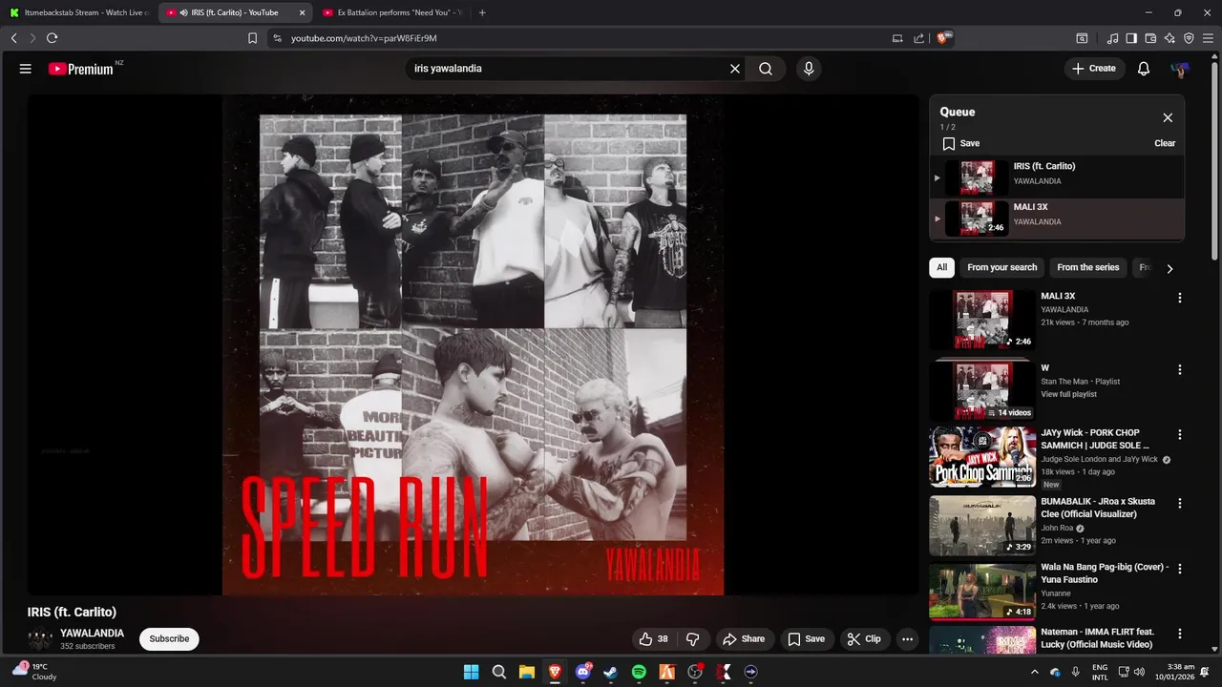
Task: Start voice search with the microphone
Action: tap(809, 69)
